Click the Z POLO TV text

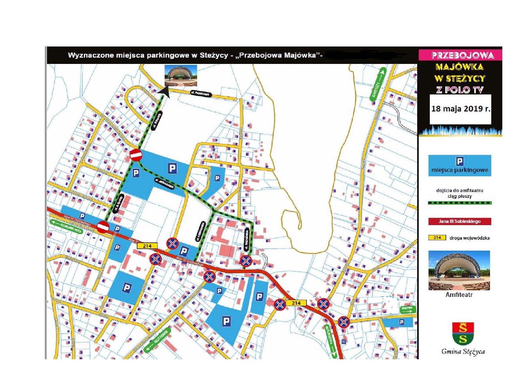coord(460,90)
